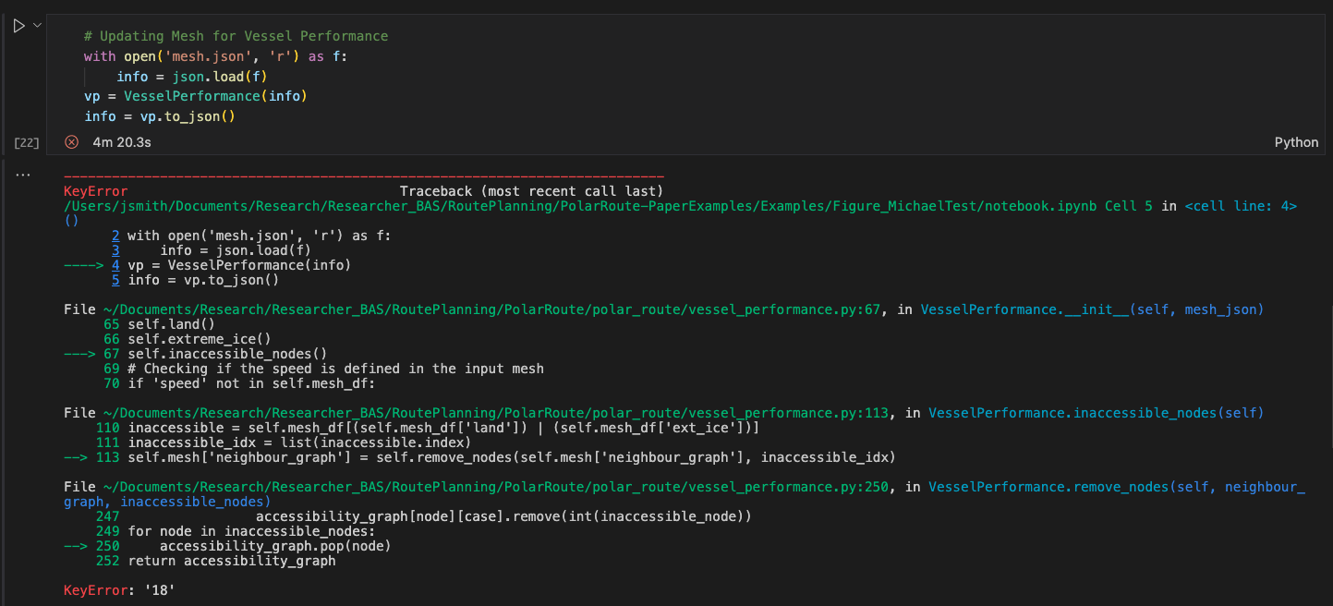The image size is (1333, 606).
Task: Click the KeyError label in the traceback header
Action: pos(94,190)
